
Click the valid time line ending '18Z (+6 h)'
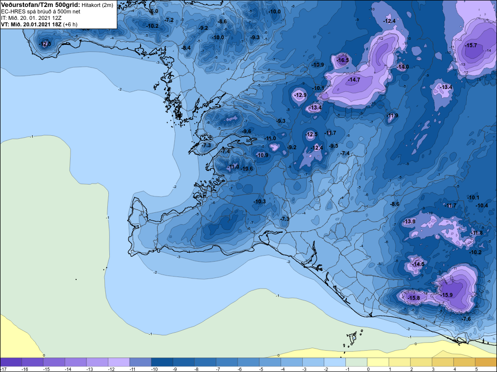(39, 24)
